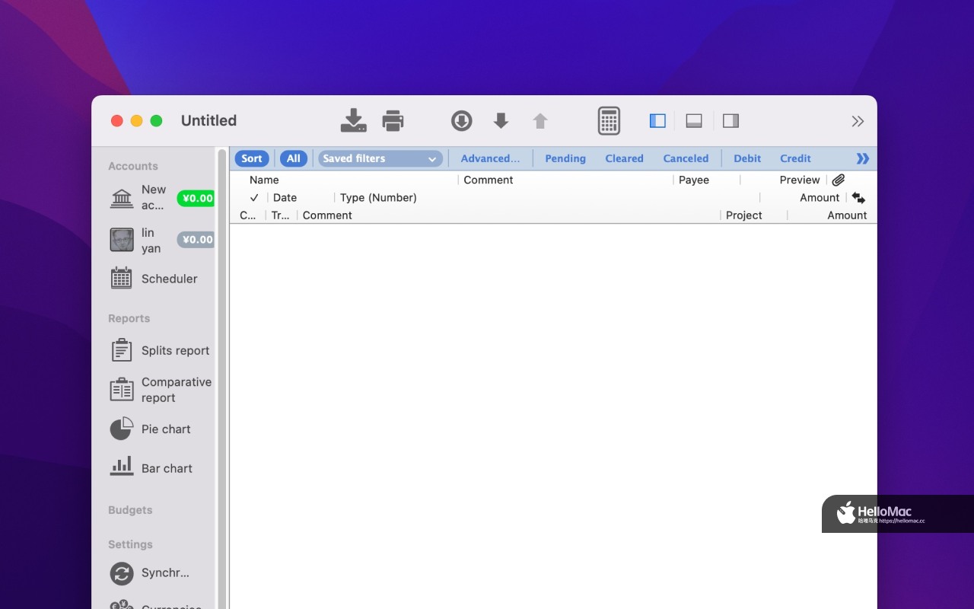Toggle the right sidebar panel
Viewport: 974px width, 609px height.
tap(730, 120)
